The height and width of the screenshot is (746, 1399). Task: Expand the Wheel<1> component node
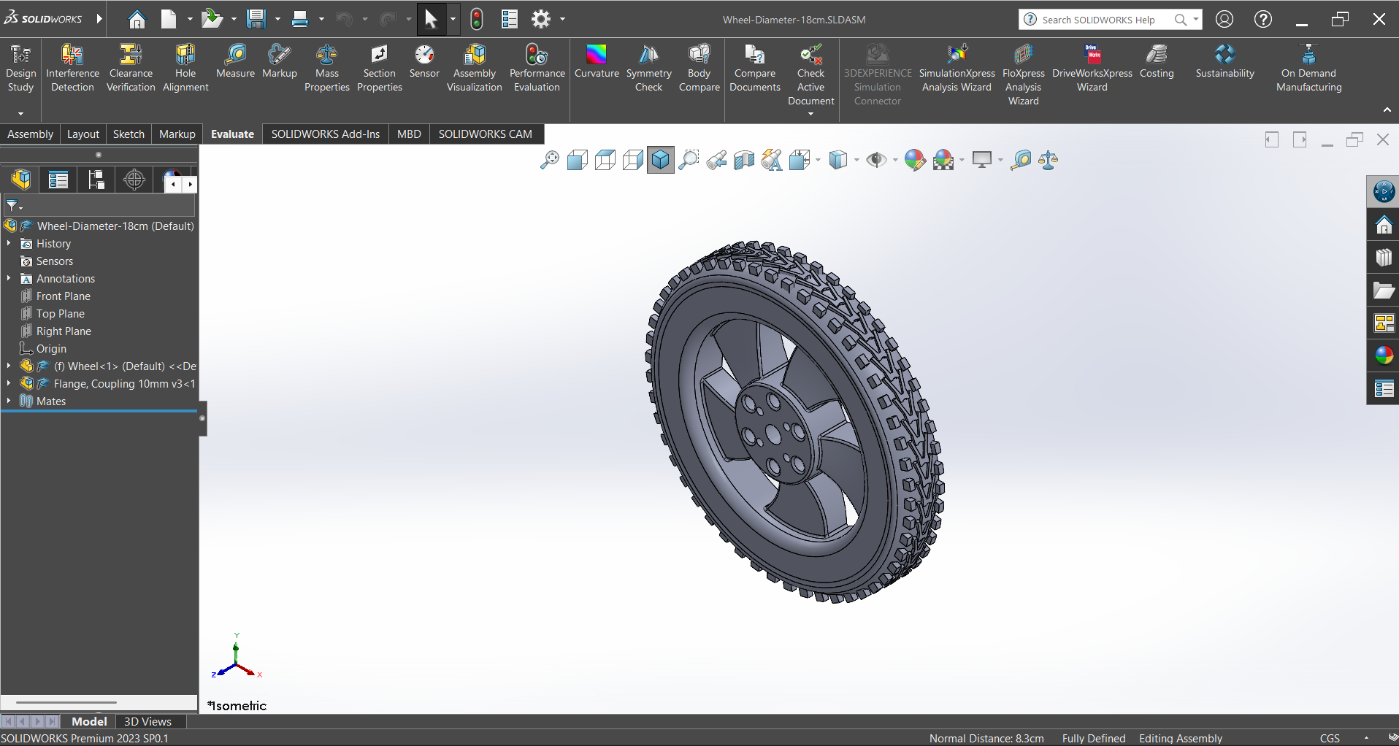9,366
